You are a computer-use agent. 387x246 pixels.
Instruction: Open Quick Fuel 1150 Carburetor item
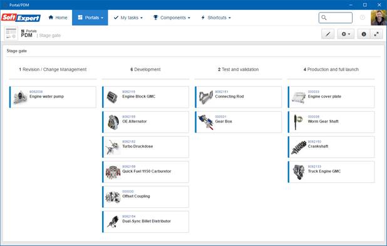tap(147, 171)
